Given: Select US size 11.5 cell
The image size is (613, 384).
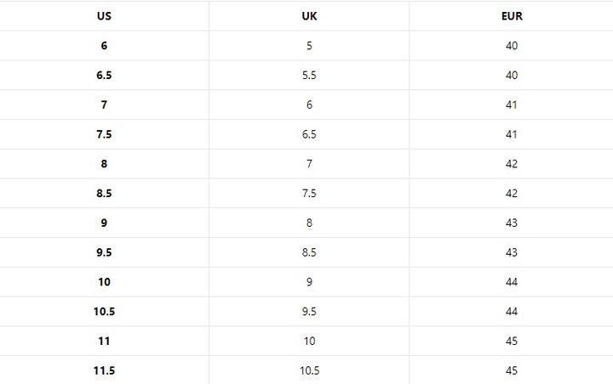Looking at the screenshot, I should coord(104,370).
